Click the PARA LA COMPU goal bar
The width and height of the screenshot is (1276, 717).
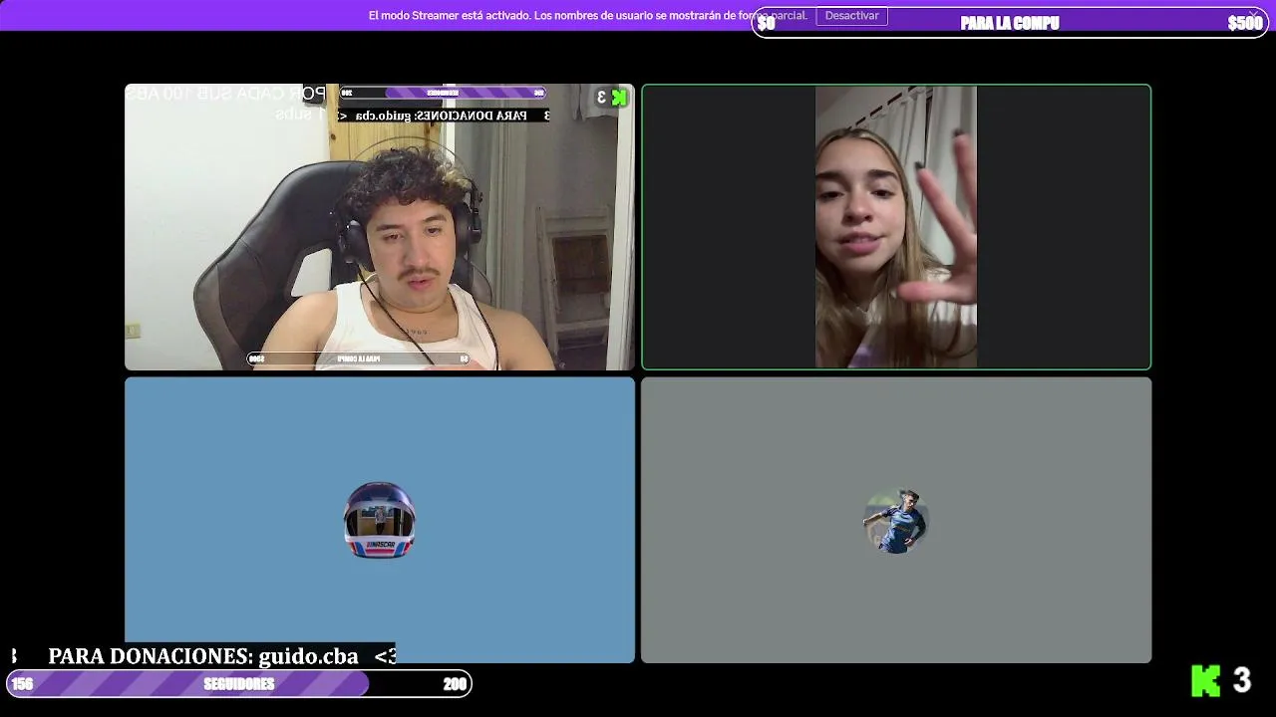coord(1010,23)
